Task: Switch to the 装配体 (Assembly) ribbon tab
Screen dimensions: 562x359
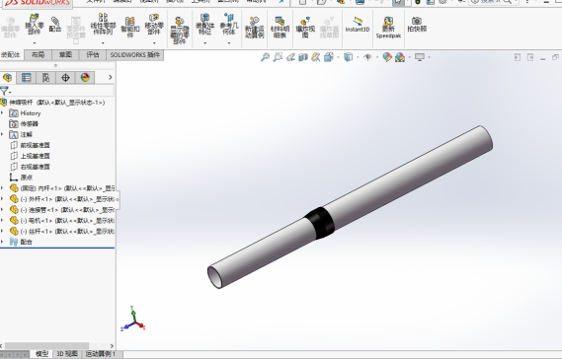Action: pyautogui.click(x=11, y=55)
